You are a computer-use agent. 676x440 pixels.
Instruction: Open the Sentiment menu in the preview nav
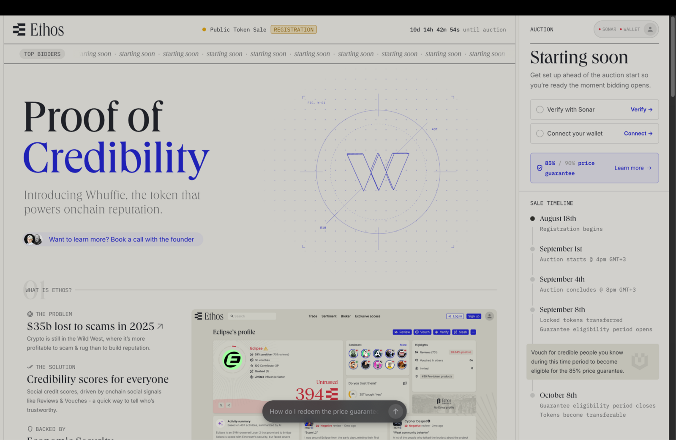329,316
